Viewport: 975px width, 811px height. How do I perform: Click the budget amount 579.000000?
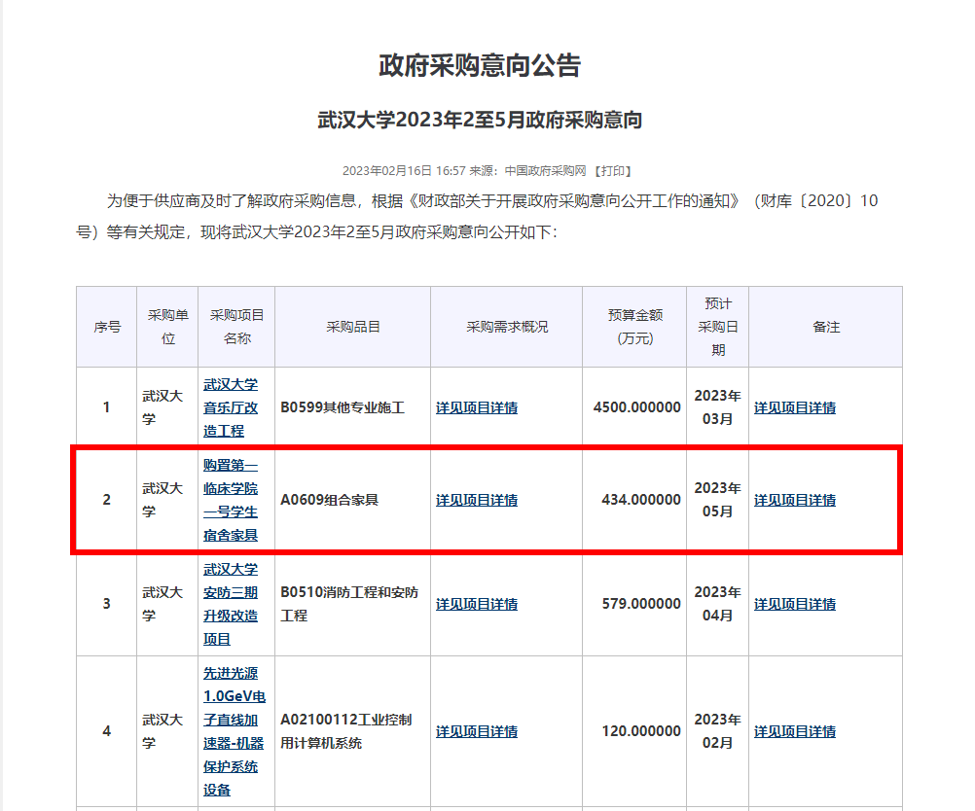click(x=641, y=604)
